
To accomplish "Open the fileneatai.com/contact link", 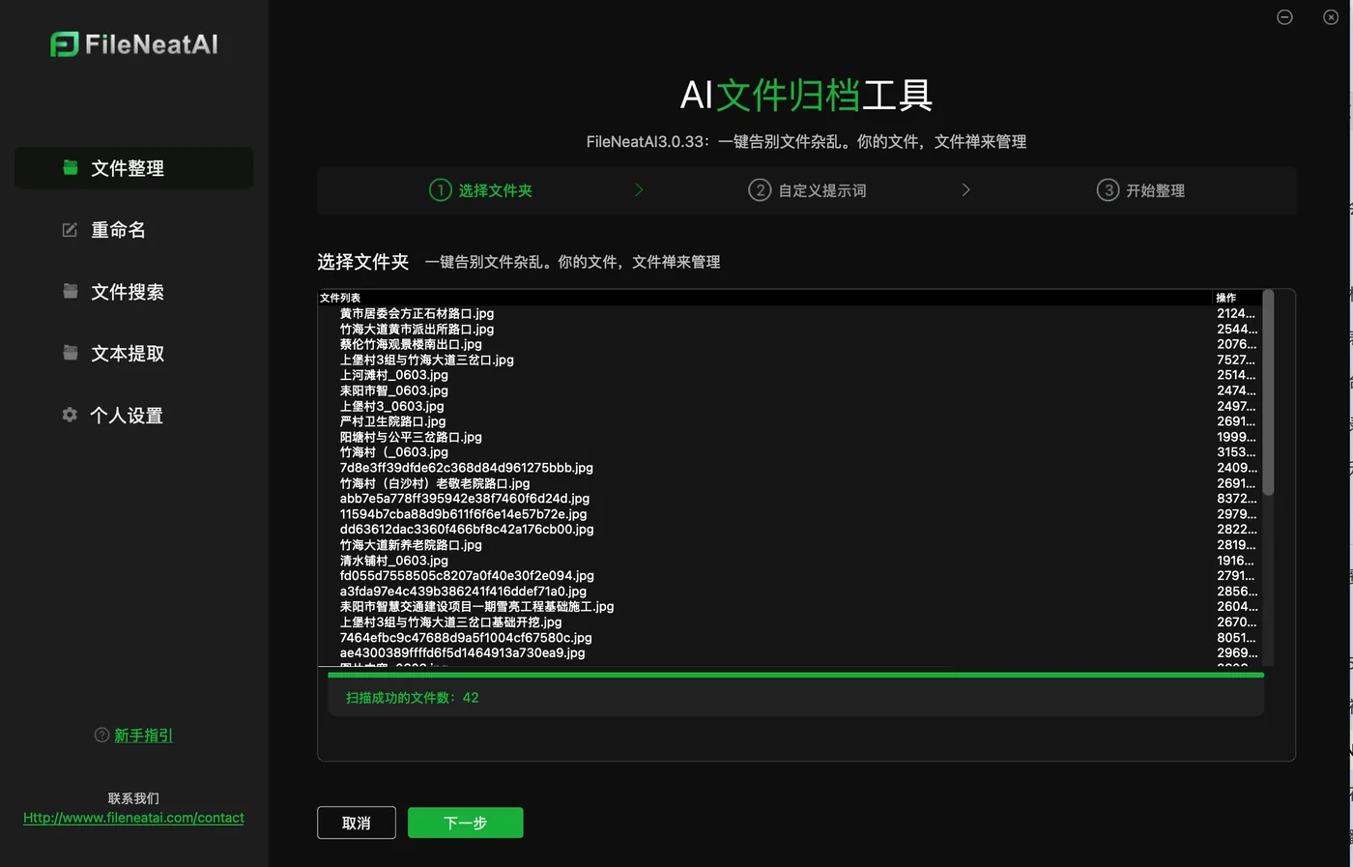I will [133, 818].
